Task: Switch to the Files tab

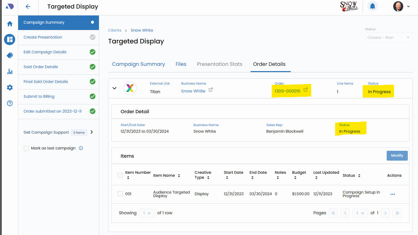Action: point(181,64)
